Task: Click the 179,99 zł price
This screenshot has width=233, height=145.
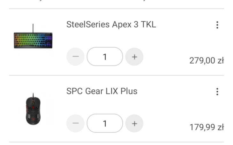Action: (x=207, y=127)
